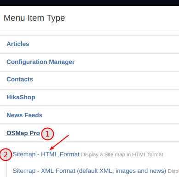
Task: Expand the HikaShop menu item group
Action: coord(21,97)
